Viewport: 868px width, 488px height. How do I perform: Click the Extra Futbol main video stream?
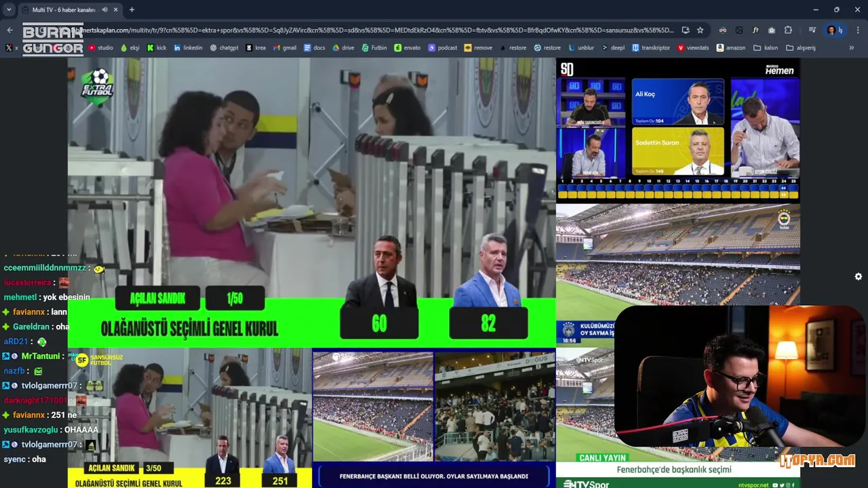(x=312, y=202)
